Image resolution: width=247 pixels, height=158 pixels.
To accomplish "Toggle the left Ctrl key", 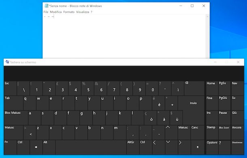I will 23,147.
